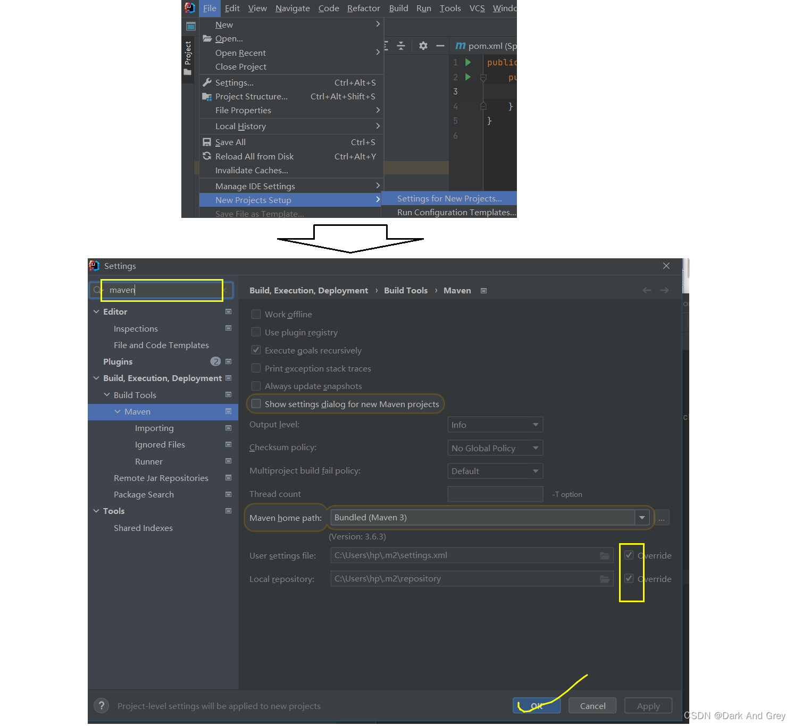Viewport: 794px width, 726px height.
Task: Select Inspections in settings tree
Action: pyautogui.click(x=136, y=328)
